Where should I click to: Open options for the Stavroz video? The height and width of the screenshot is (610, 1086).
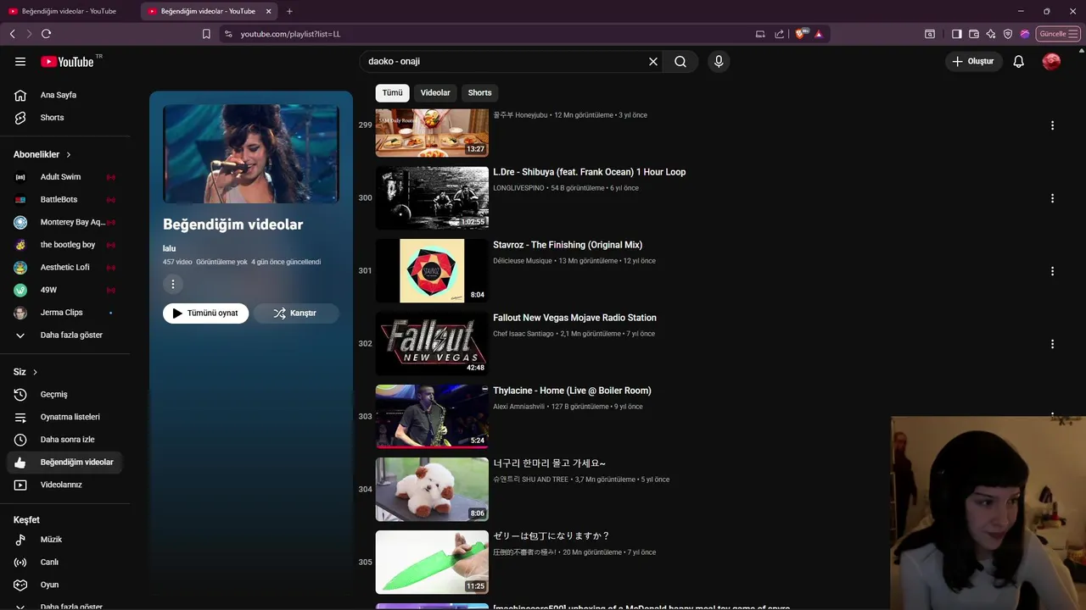tap(1052, 271)
